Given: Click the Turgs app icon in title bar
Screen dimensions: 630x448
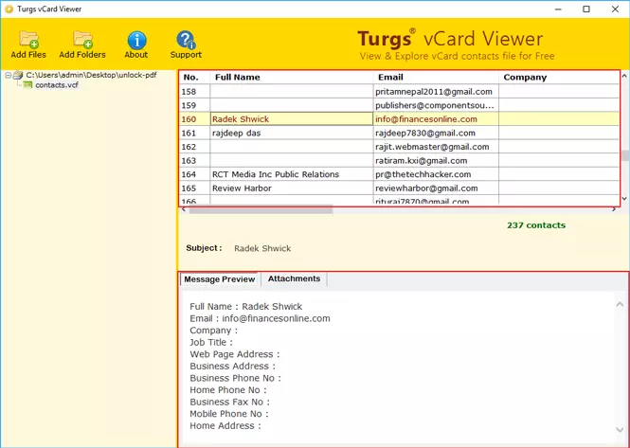Looking at the screenshot, I should click(9, 9).
